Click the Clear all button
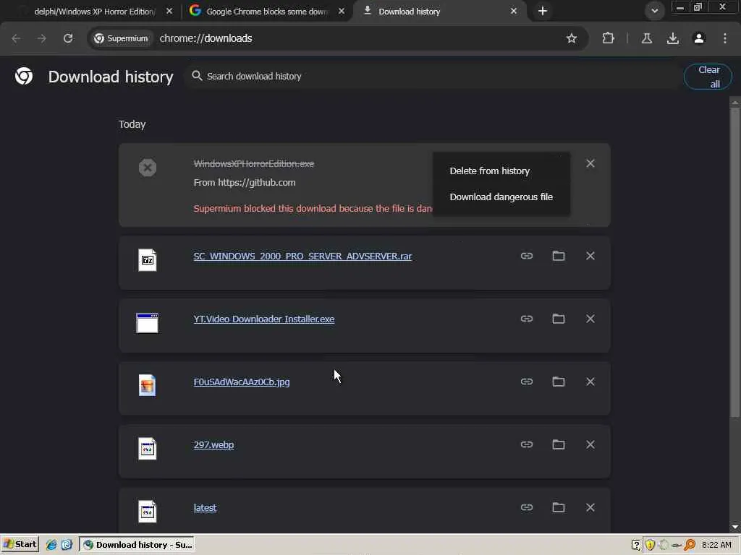Viewport: 741px width, 555px height. point(708,77)
